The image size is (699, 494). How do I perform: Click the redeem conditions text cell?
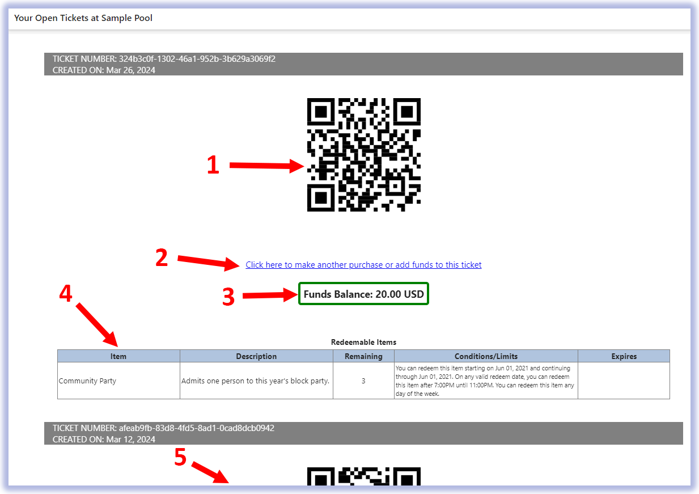point(486,381)
